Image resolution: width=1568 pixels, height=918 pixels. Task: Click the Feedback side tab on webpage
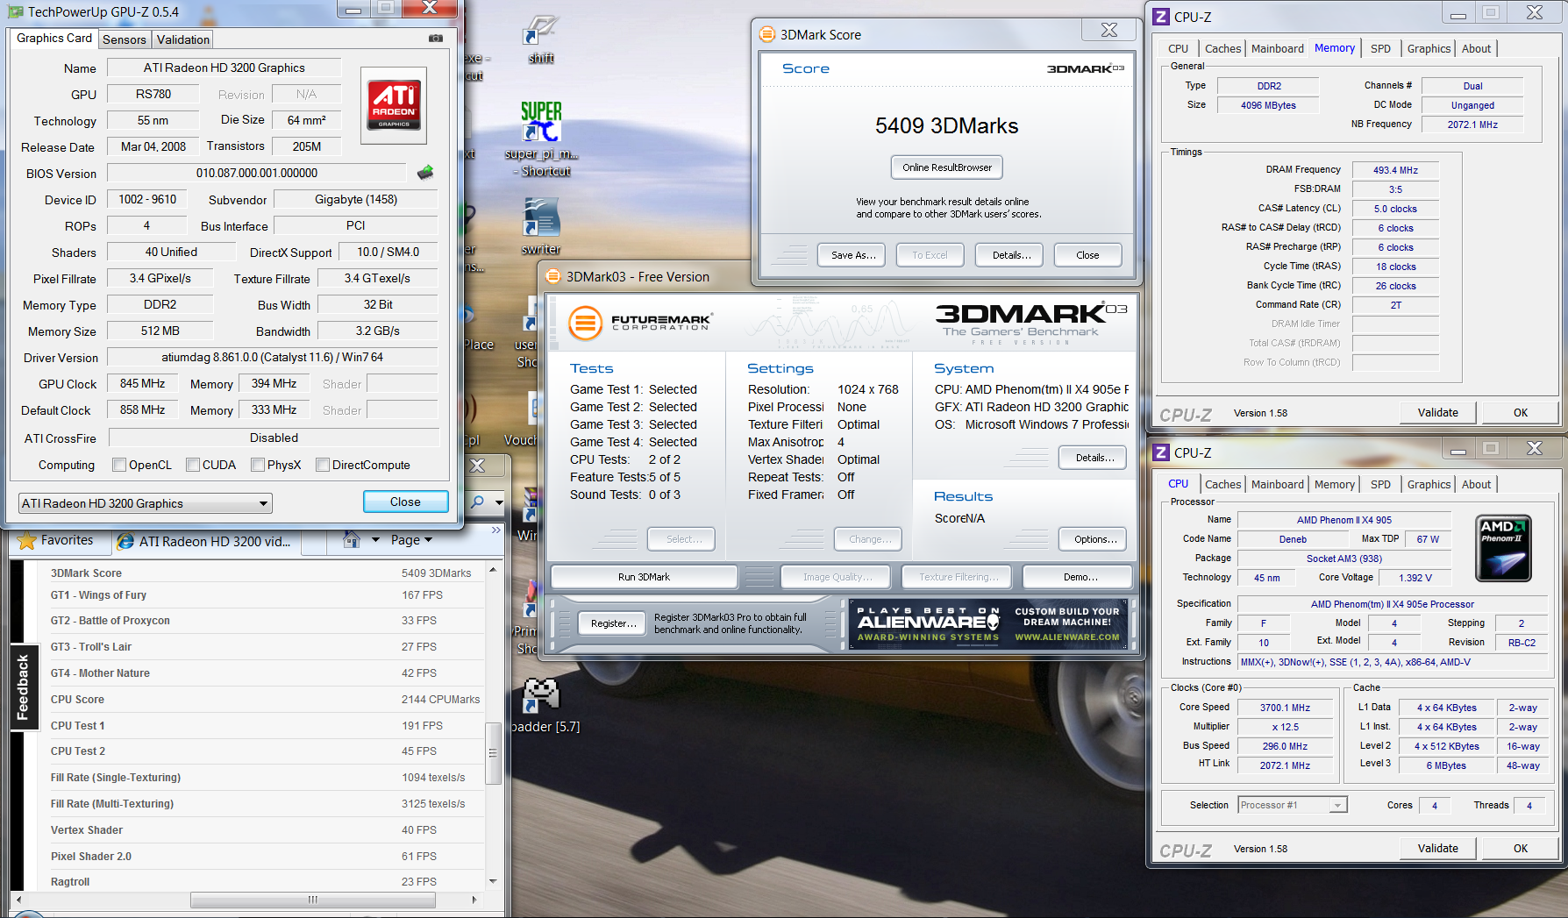click(23, 687)
